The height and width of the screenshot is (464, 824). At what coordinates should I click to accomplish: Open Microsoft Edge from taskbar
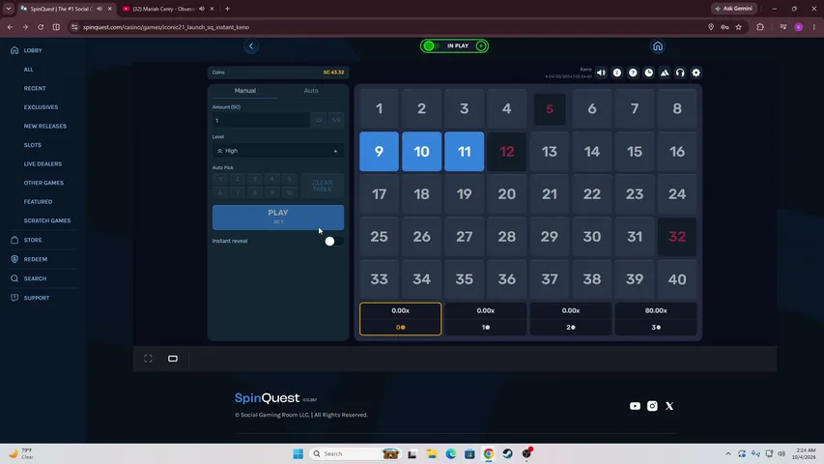[x=451, y=453]
